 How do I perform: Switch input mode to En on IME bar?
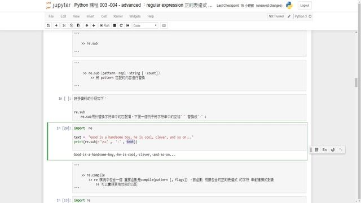pyautogui.click(x=325, y=150)
